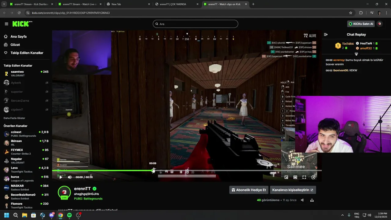Open the Gözat browse page

15,45
